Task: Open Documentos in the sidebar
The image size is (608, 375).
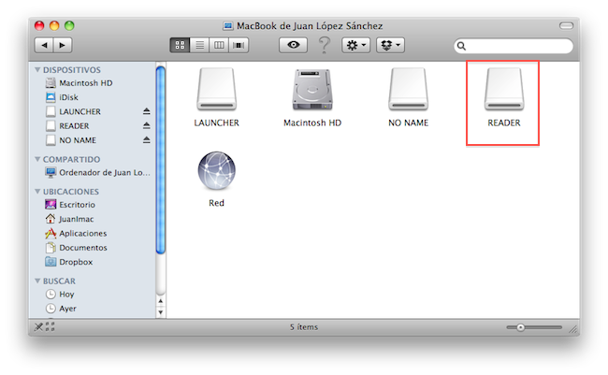Action: tap(76, 248)
